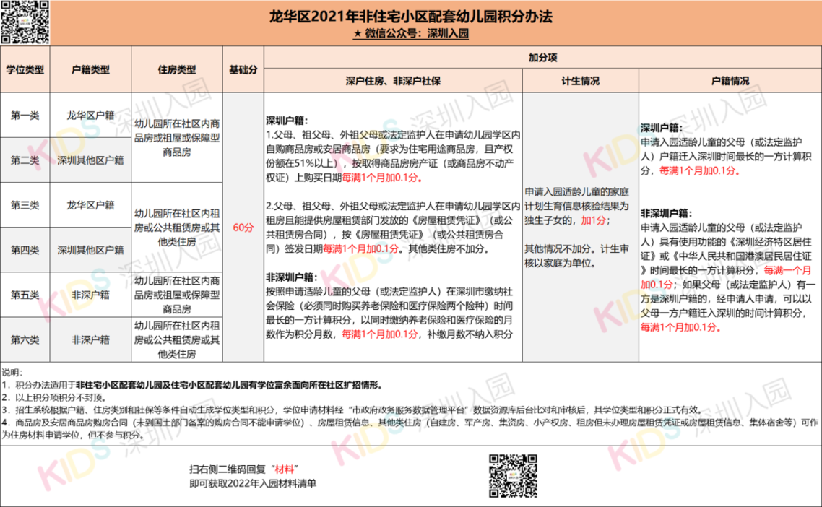Click 非深圳户籍: heading above the 社会保险 paragraph

[292, 277]
